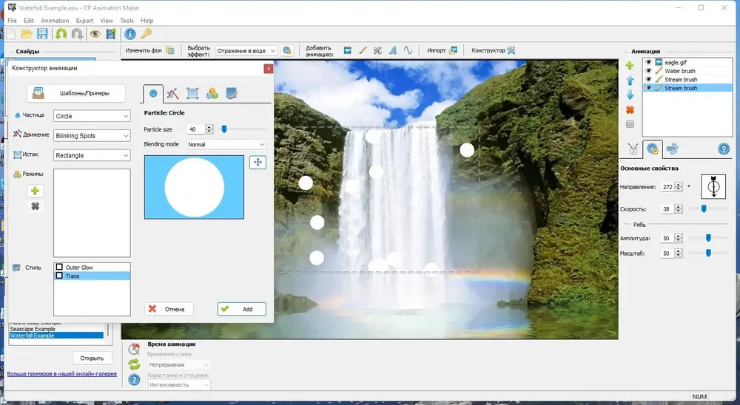Click the Save floppy disk toolbar icon
The width and height of the screenshot is (740, 405).
pyautogui.click(x=42, y=34)
